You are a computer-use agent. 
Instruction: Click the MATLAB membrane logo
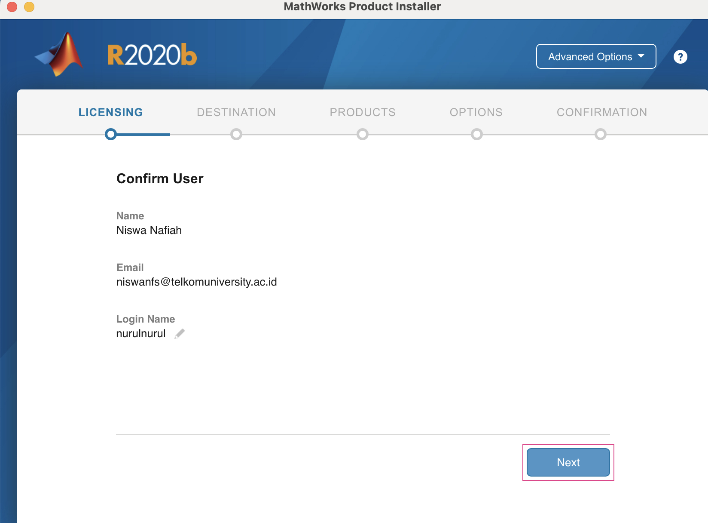(x=60, y=55)
